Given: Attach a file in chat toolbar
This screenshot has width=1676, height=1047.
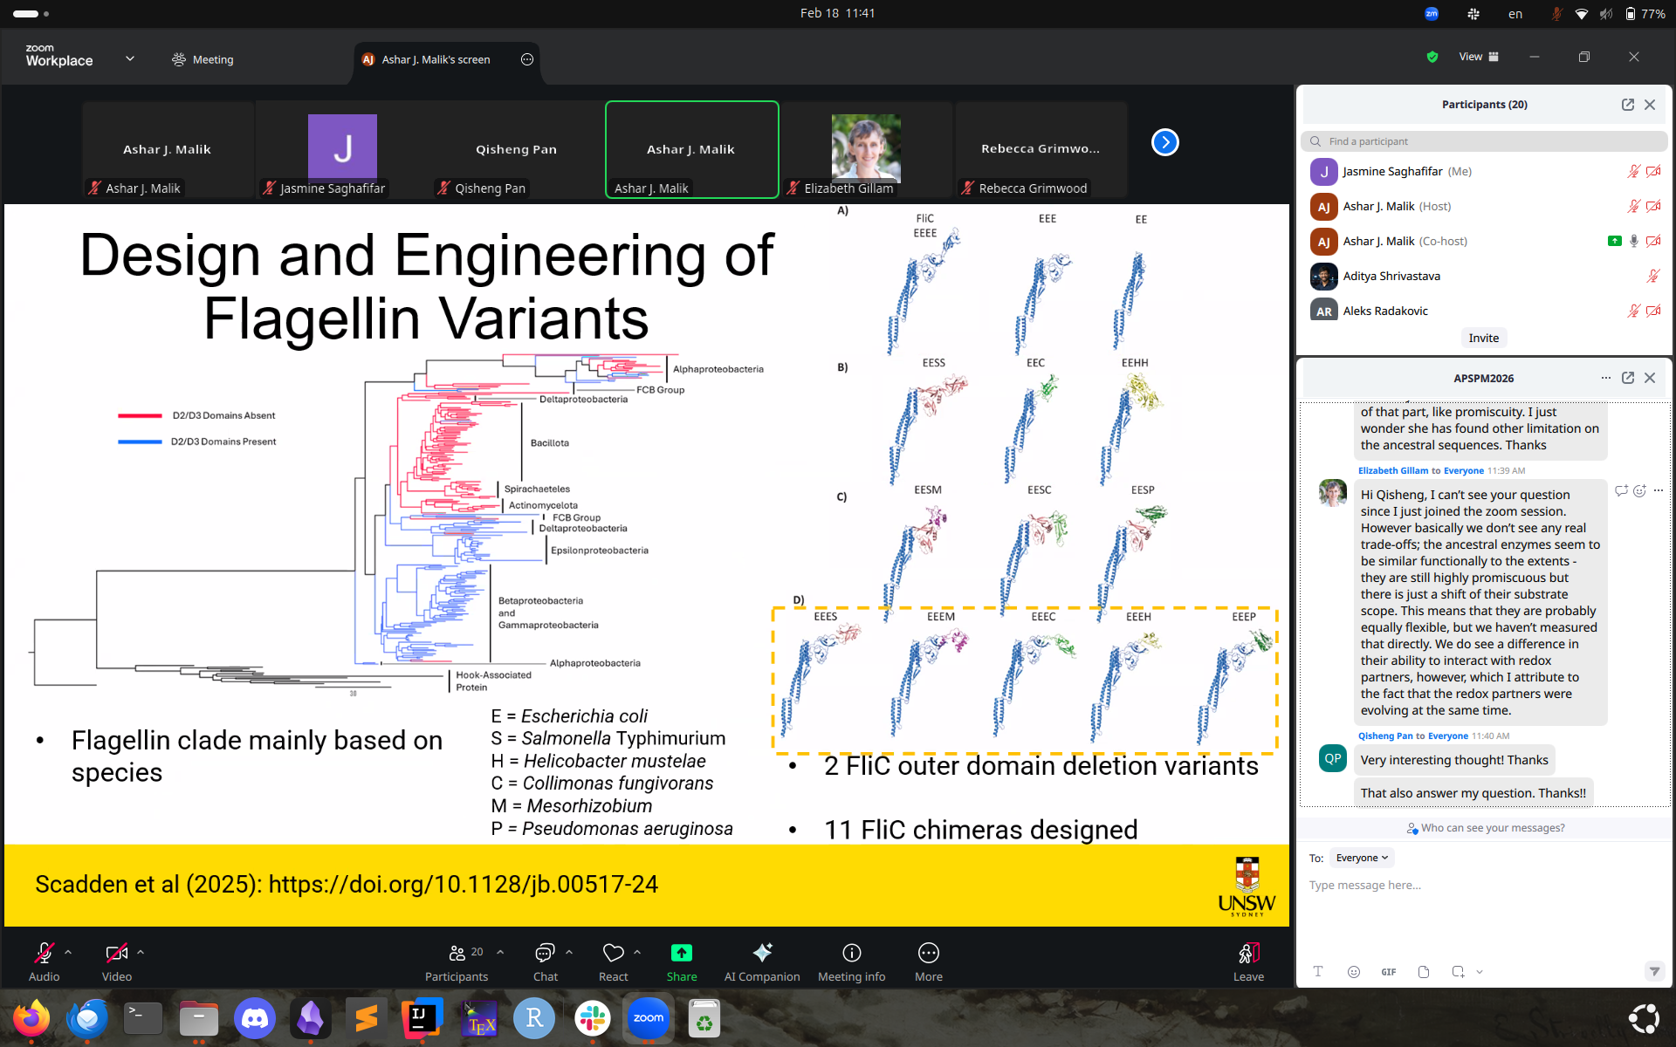Looking at the screenshot, I should click(x=1423, y=972).
